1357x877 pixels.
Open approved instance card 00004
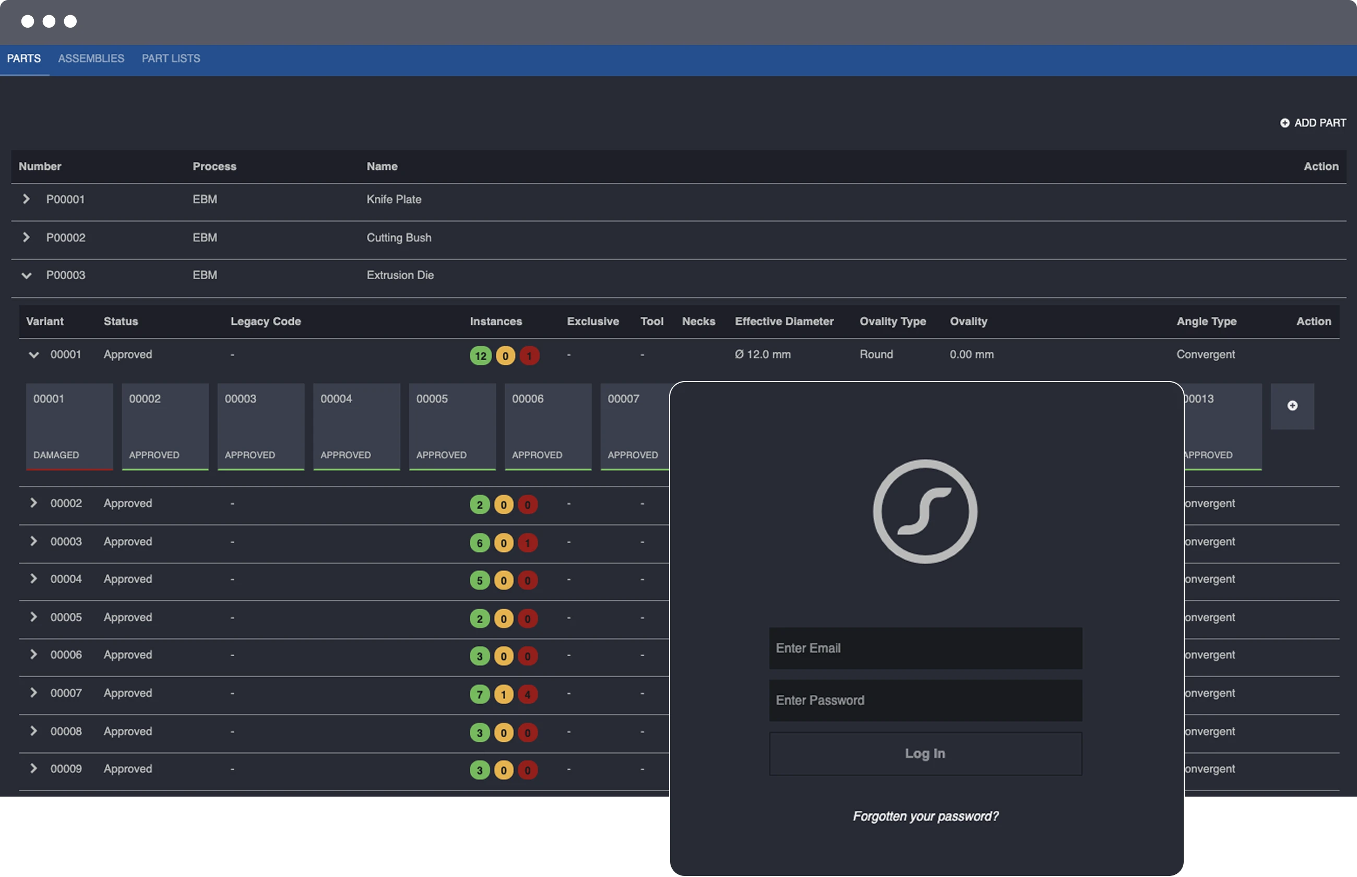pyautogui.click(x=356, y=426)
